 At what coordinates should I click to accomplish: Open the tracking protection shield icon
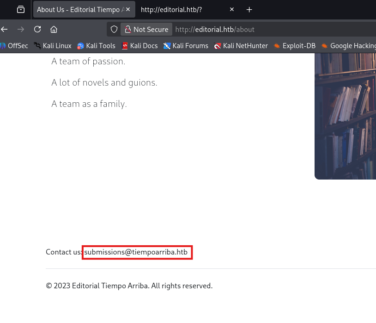114,29
